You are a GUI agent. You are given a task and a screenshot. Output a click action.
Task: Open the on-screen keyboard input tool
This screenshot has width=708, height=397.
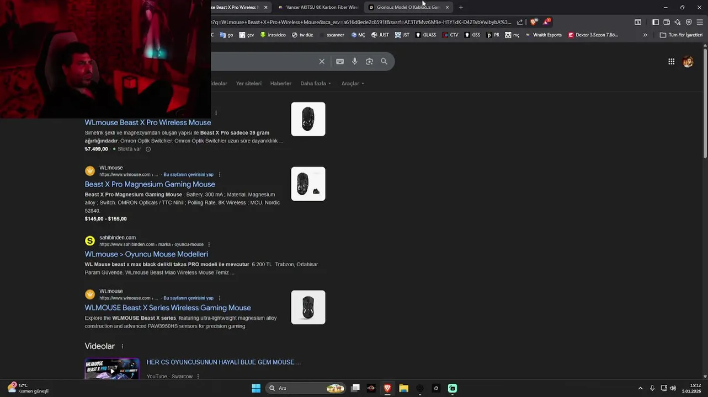pos(340,61)
